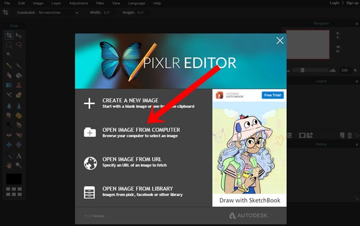Select the Gradient tool
The height and width of the screenshot is (226, 360).
[x=9, y=85]
